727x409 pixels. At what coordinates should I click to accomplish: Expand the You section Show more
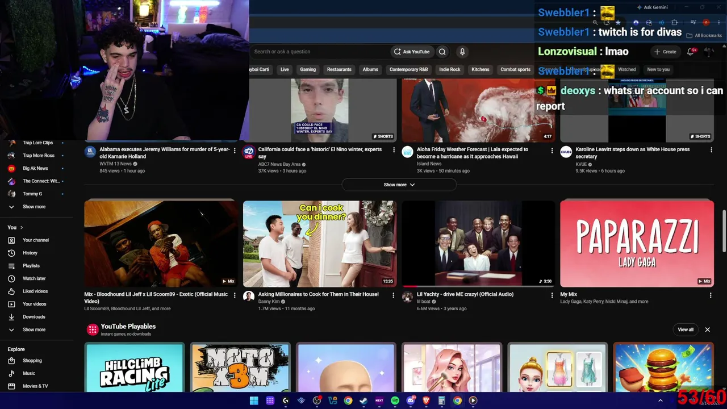point(34,329)
